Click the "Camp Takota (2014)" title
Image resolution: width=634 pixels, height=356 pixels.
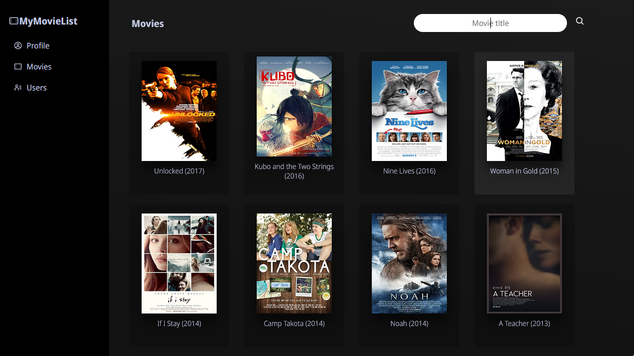click(294, 323)
